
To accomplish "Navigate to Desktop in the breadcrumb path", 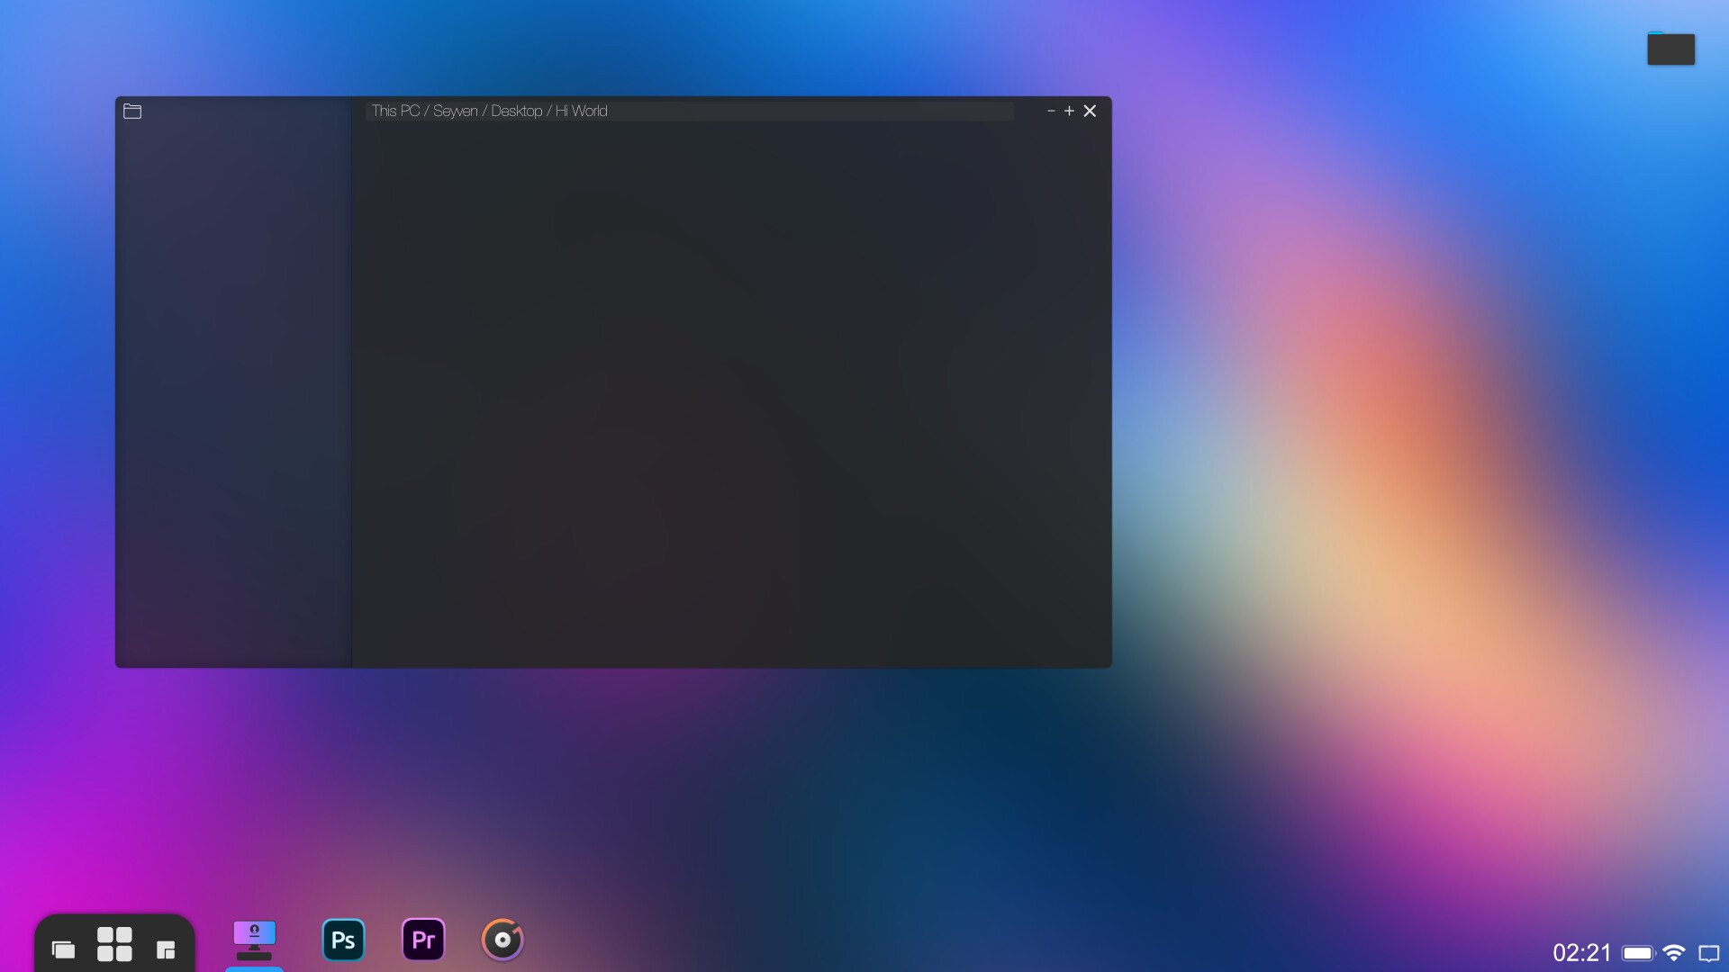I will point(518,111).
